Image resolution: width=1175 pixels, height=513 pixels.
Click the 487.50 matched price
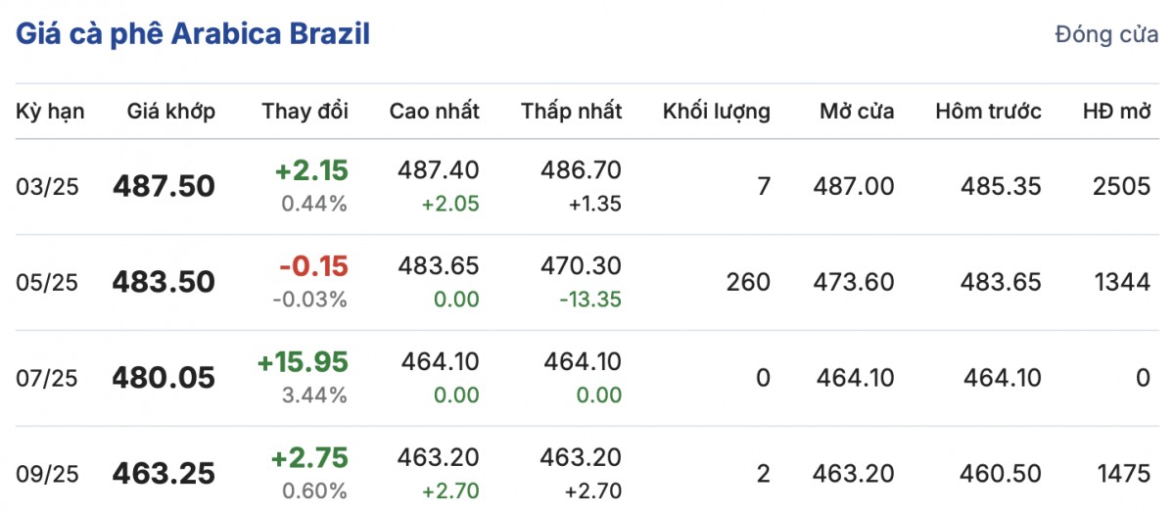(x=164, y=186)
